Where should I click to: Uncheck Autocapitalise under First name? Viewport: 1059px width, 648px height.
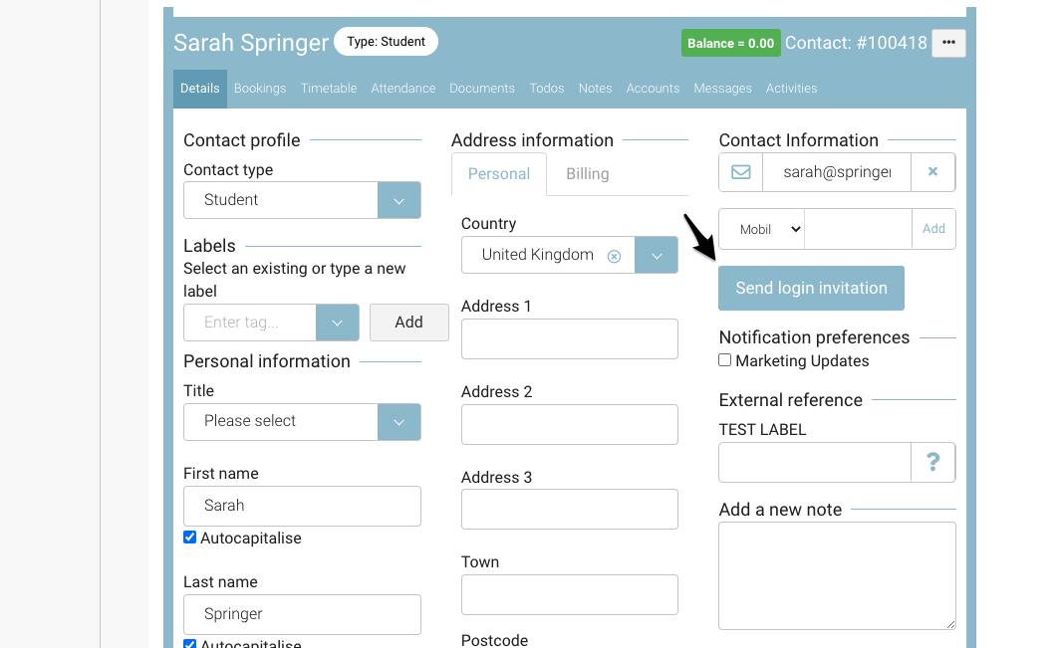coord(190,538)
